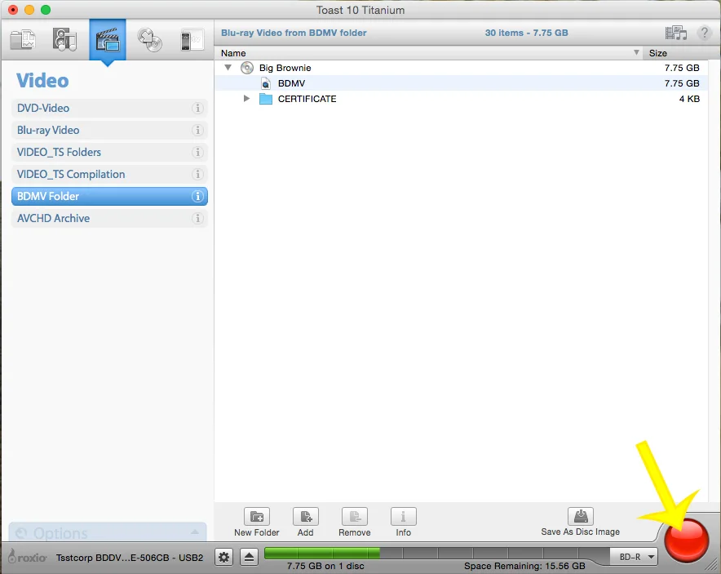Click the Add file icon

coord(306,517)
